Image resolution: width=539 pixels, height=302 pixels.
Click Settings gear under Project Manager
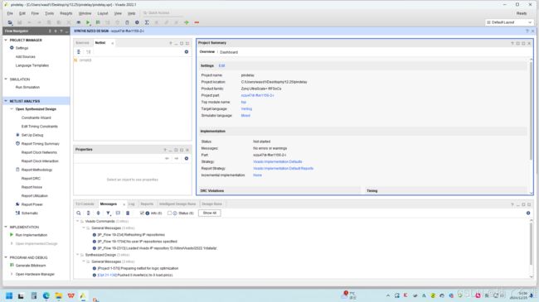12,48
